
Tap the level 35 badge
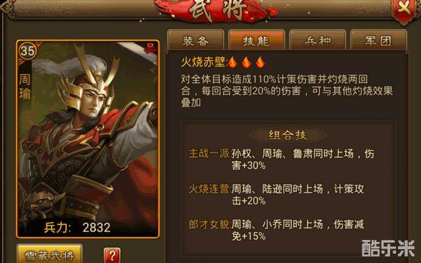tap(27, 51)
